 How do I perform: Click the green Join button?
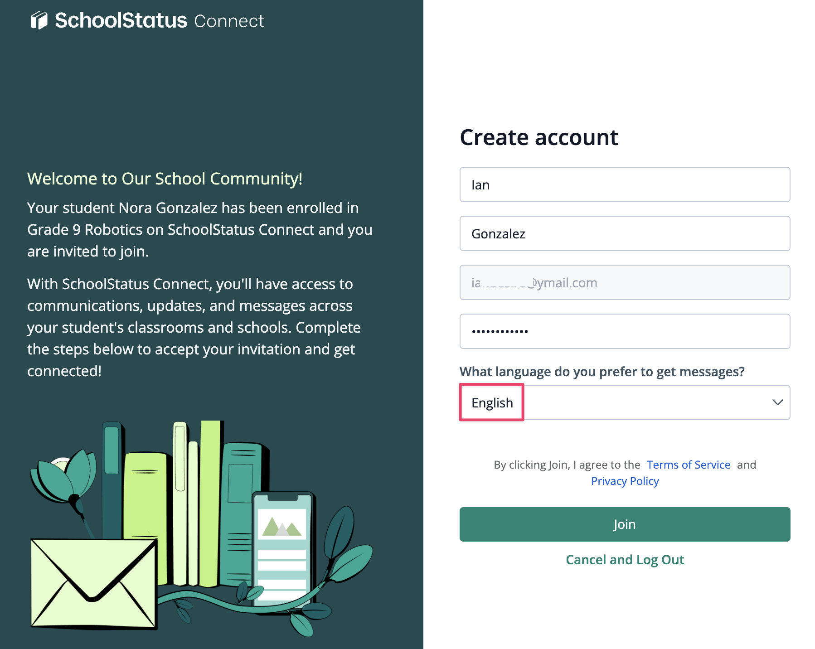click(625, 524)
